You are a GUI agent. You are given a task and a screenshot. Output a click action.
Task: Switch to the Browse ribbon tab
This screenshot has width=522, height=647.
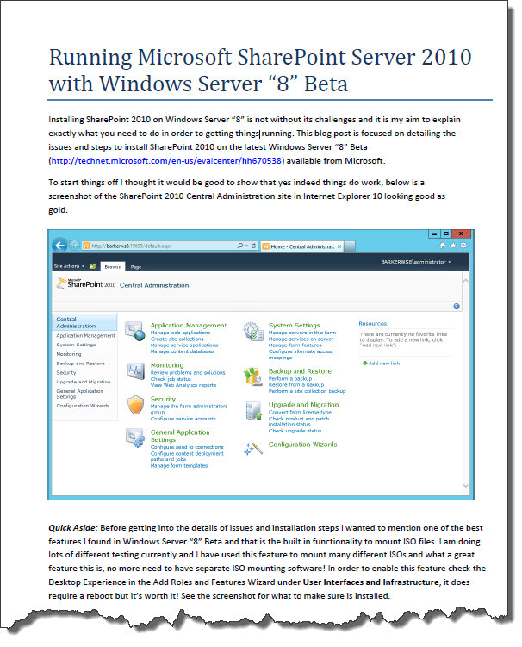(113, 267)
